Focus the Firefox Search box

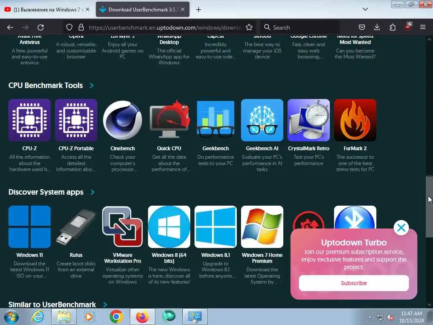tap(300, 28)
